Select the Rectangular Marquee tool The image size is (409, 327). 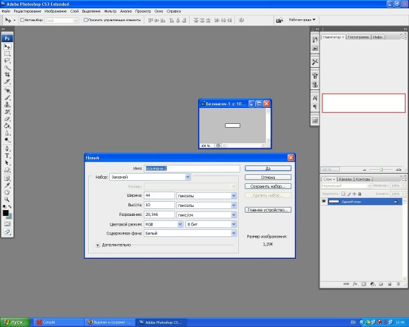point(7,54)
